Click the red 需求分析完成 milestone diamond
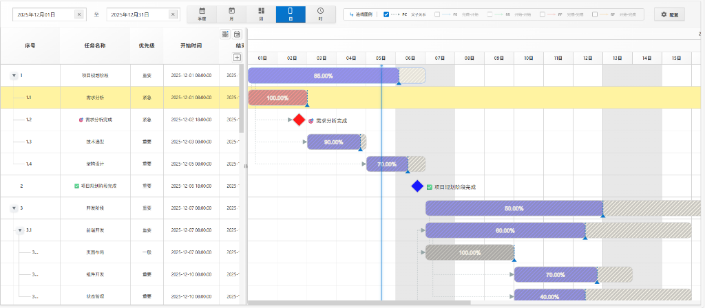The height and width of the screenshot is (308, 705). tap(299, 120)
